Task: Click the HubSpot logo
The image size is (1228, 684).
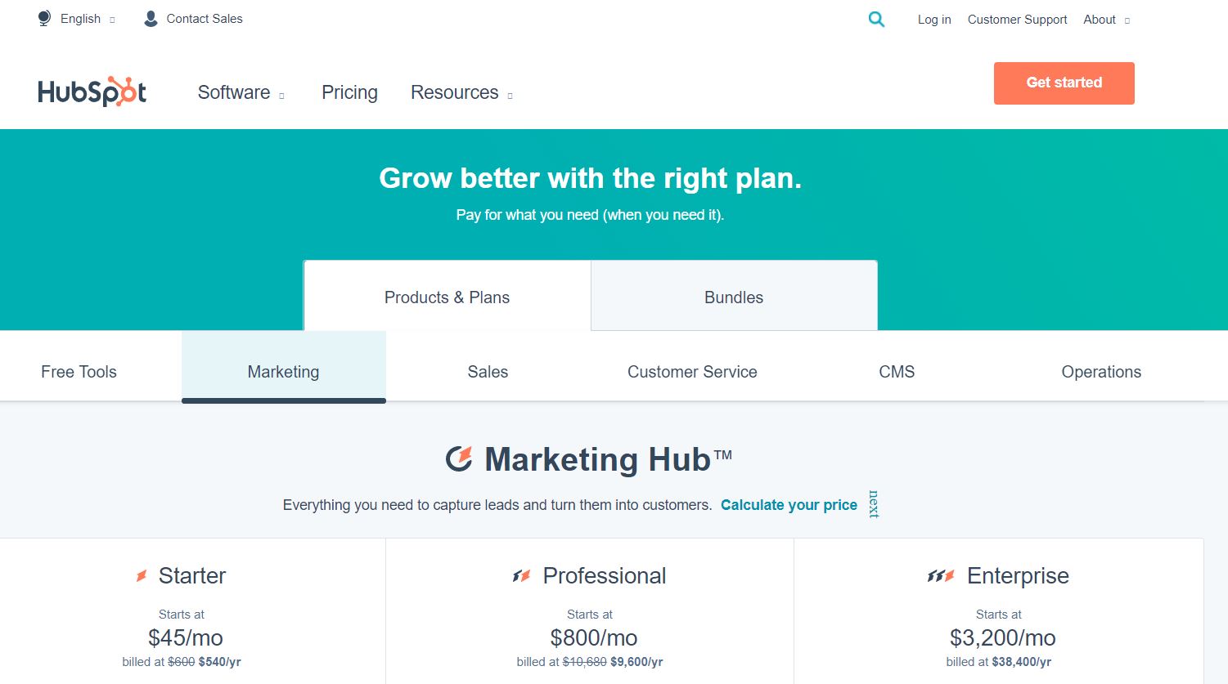Action: pyautogui.click(x=92, y=92)
